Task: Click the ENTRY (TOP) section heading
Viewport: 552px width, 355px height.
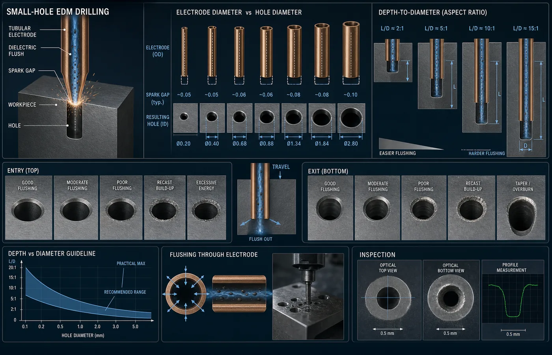Action: pos(23,171)
